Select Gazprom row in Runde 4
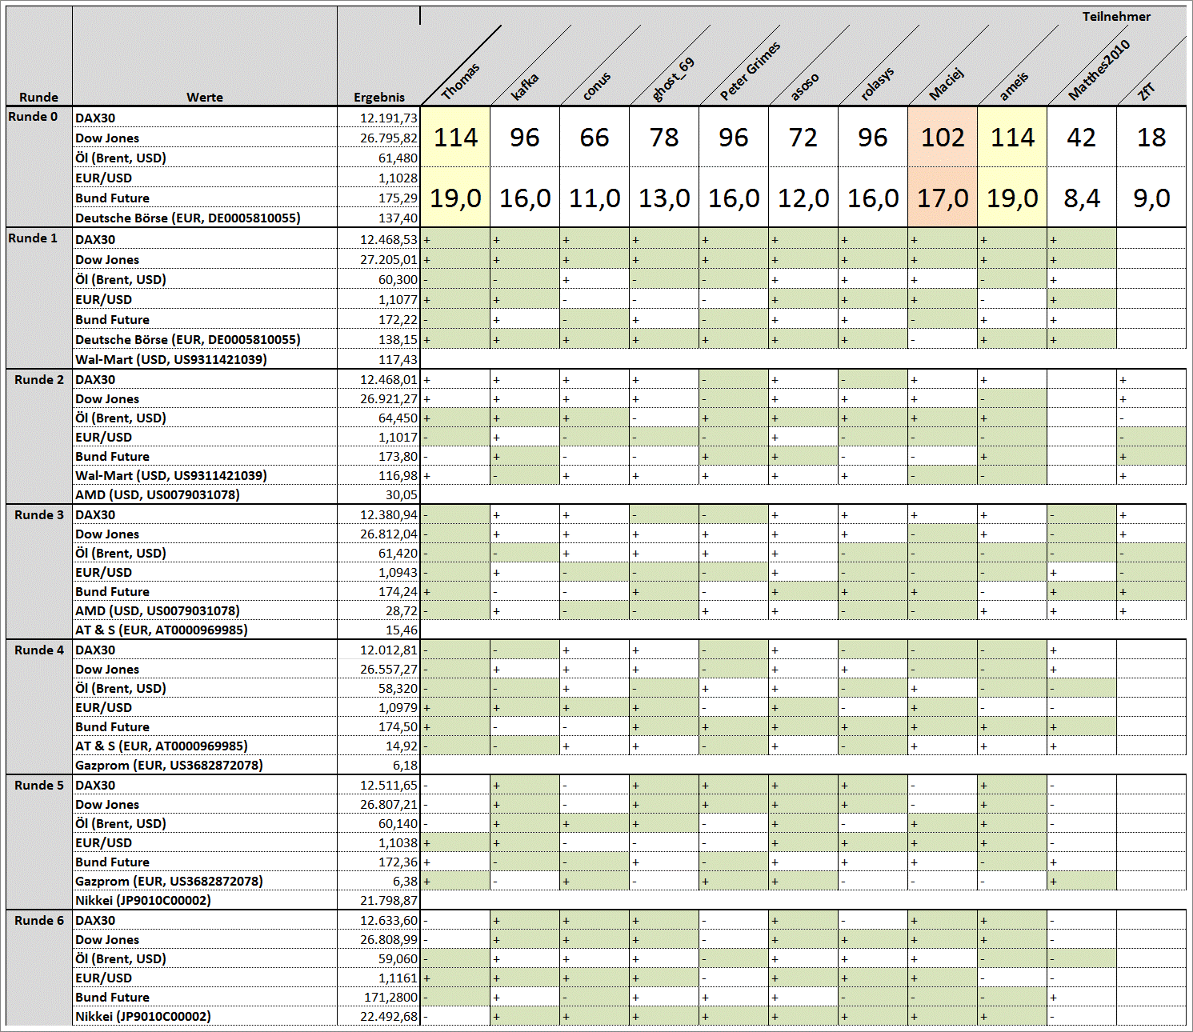The width and height of the screenshot is (1193, 1032). (169, 765)
